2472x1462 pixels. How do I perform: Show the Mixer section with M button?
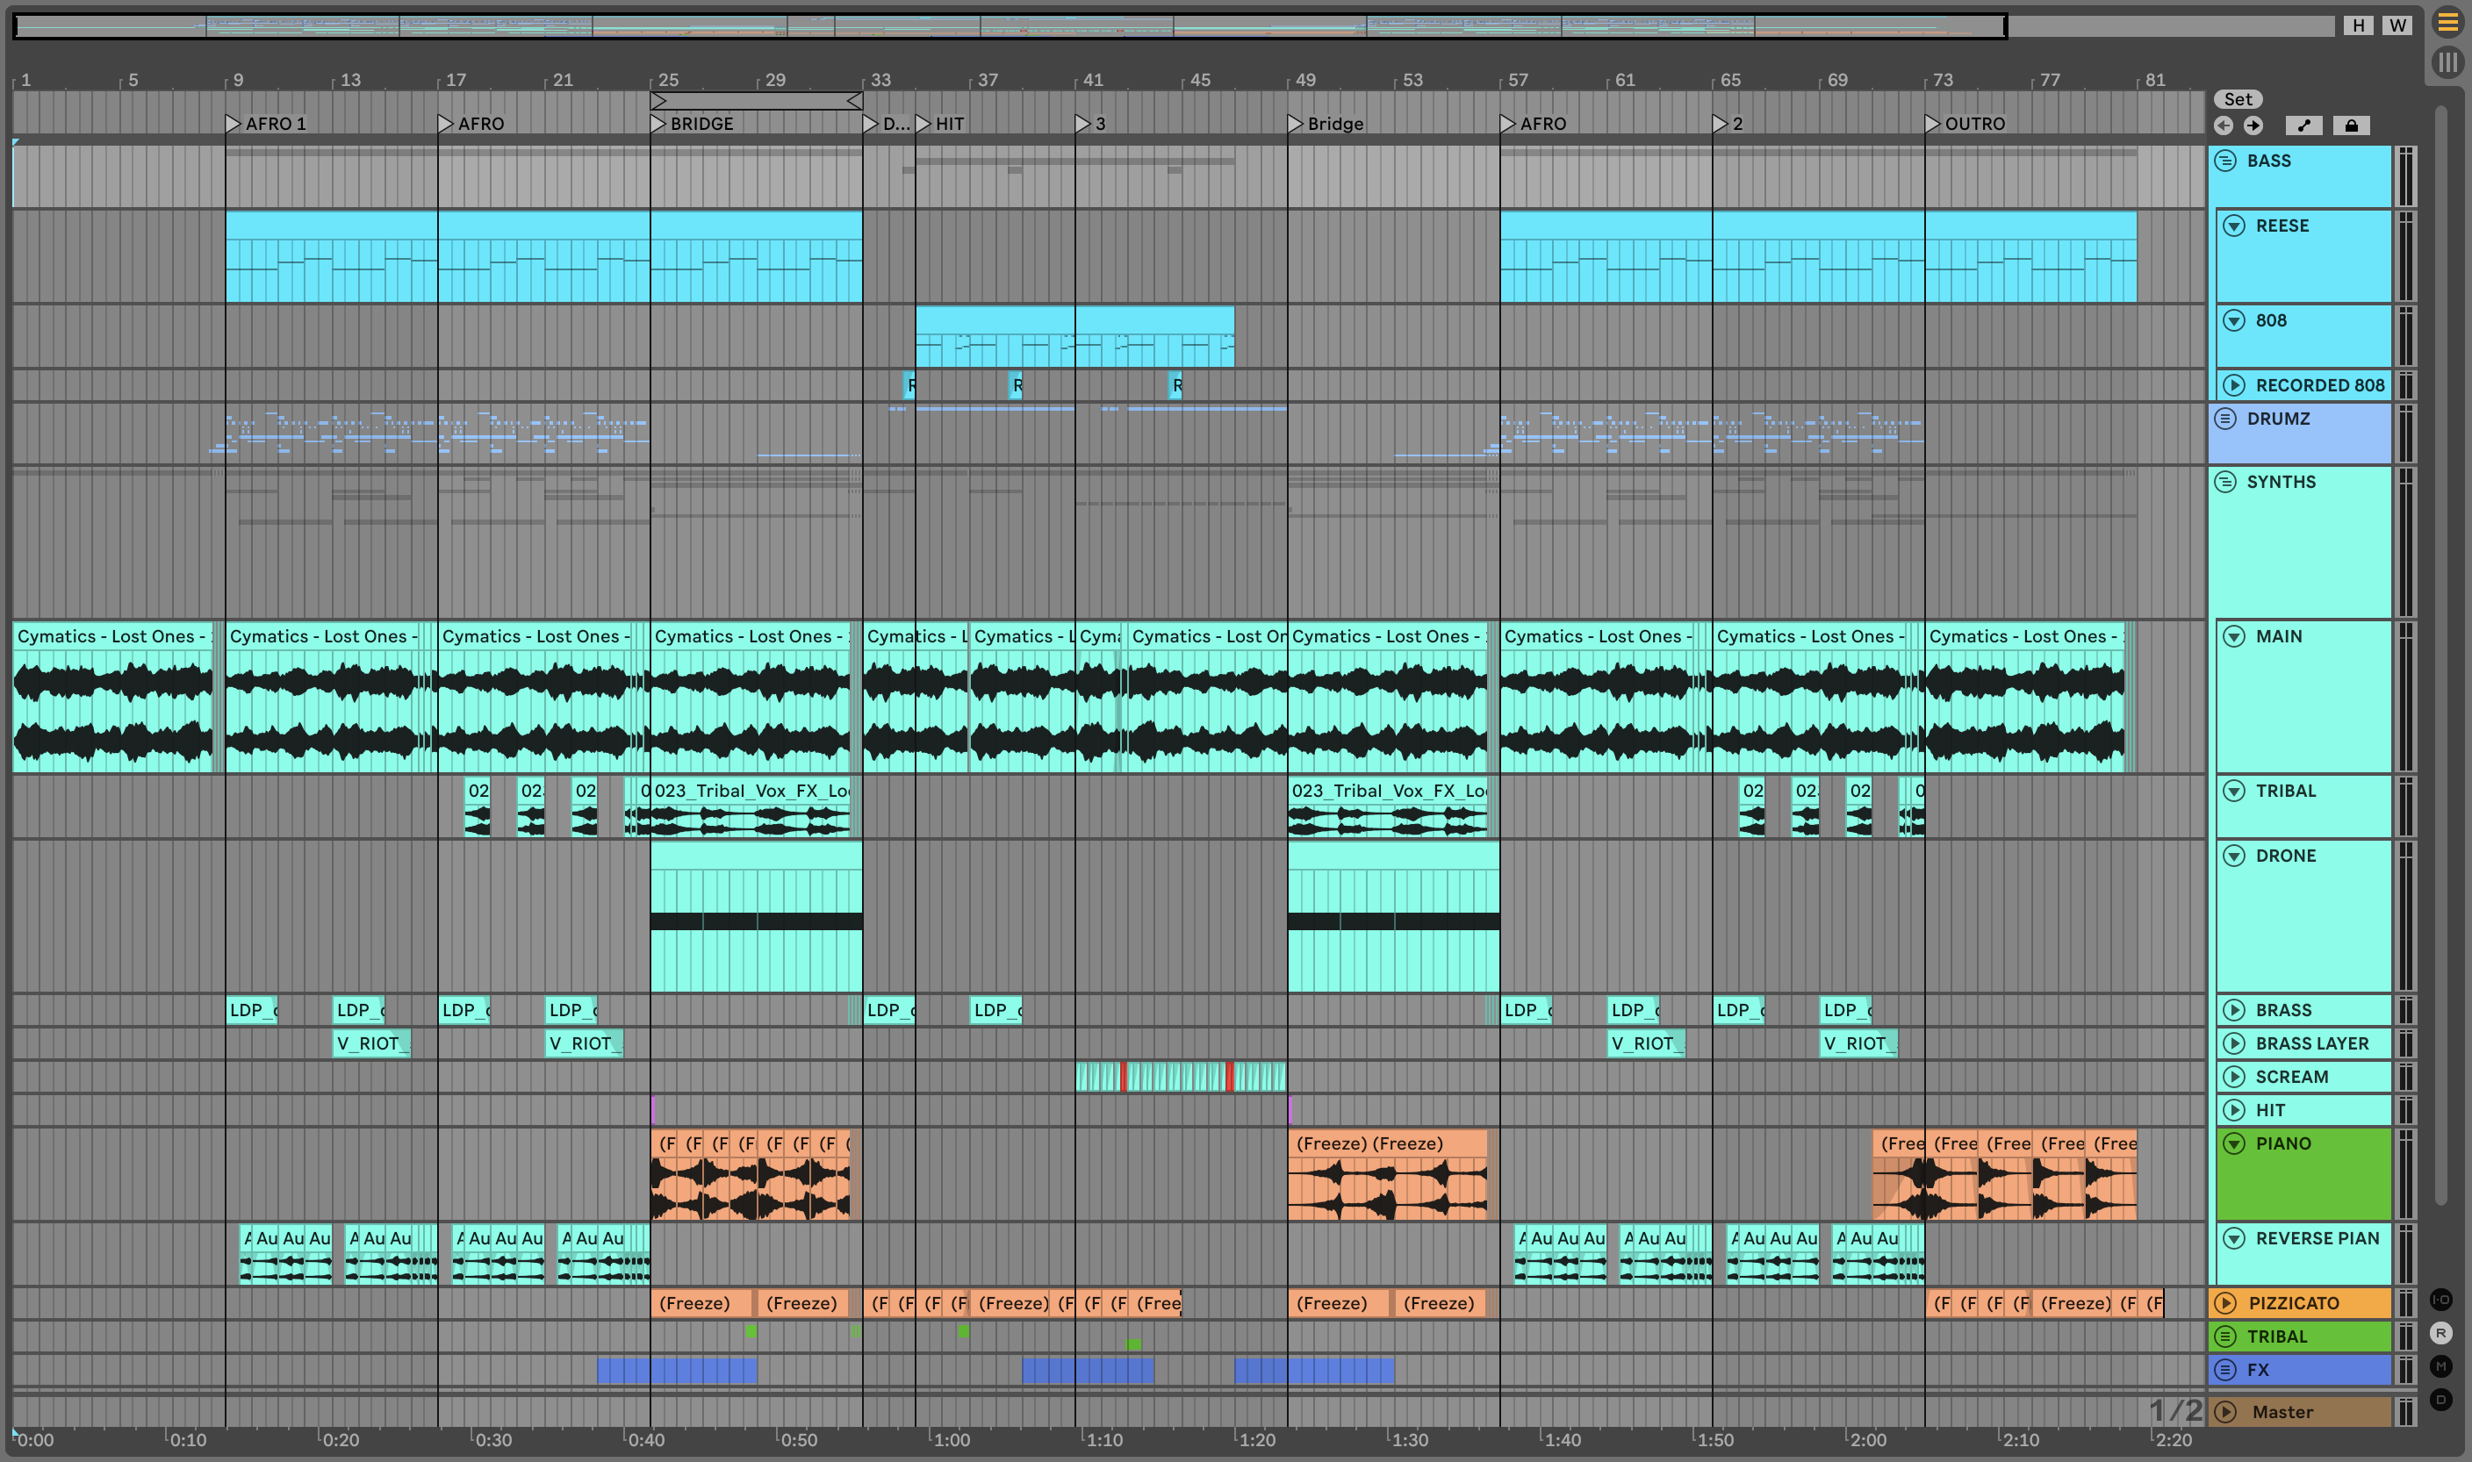(x=2440, y=1366)
